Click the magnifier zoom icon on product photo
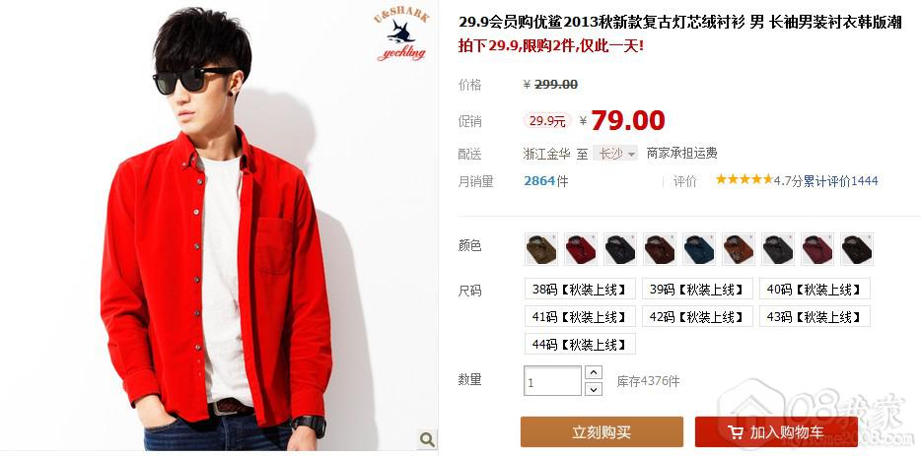 (427, 438)
